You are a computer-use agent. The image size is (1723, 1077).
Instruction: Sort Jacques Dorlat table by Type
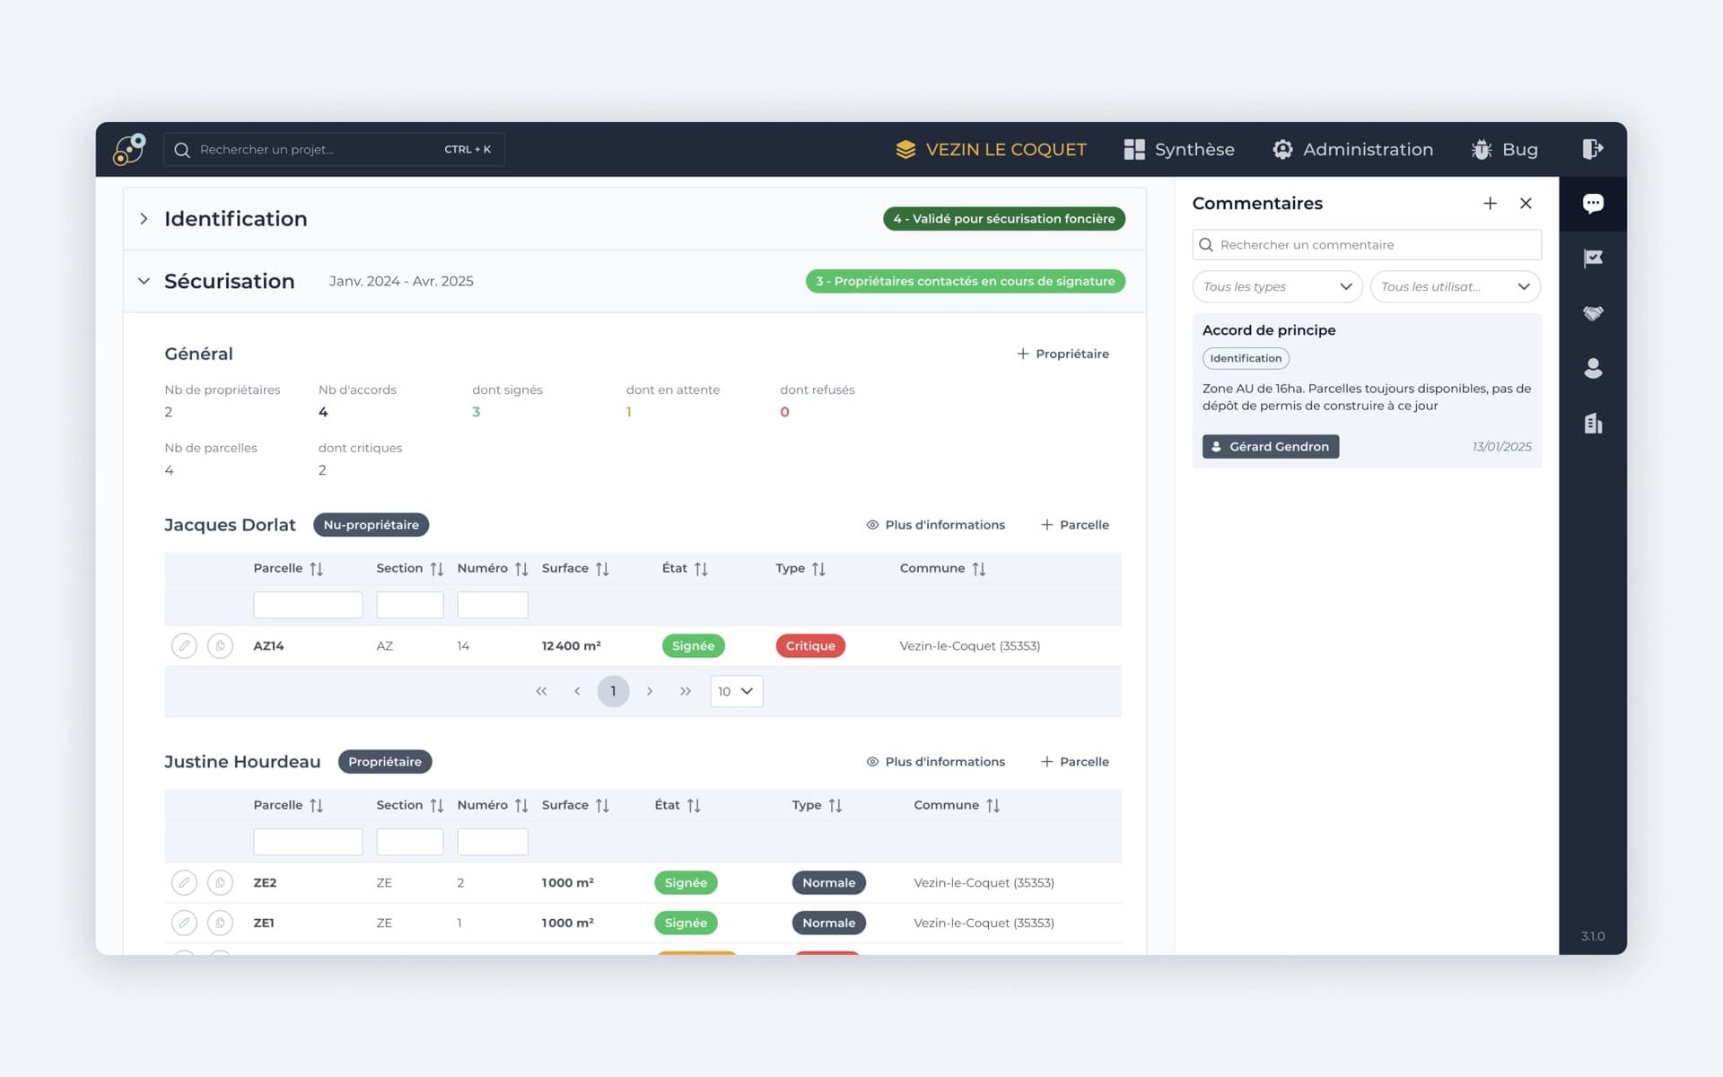click(x=818, y=569)
